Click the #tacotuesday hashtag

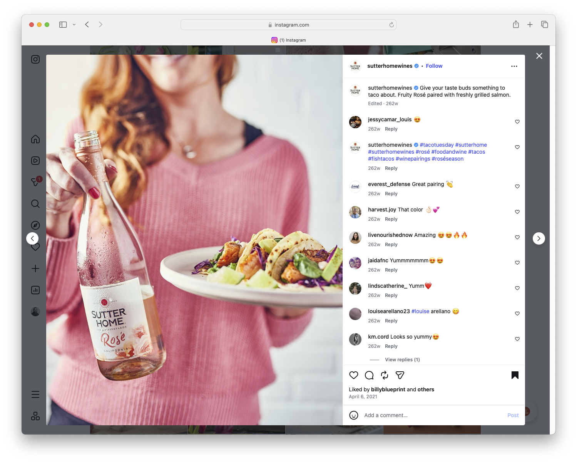(437, 145)
